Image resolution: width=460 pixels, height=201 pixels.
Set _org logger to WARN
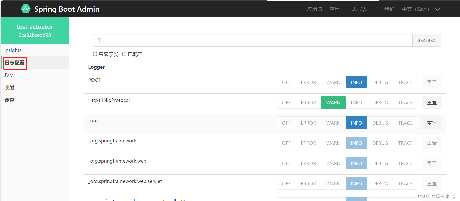pyautogui.click(x=333, y=123)
